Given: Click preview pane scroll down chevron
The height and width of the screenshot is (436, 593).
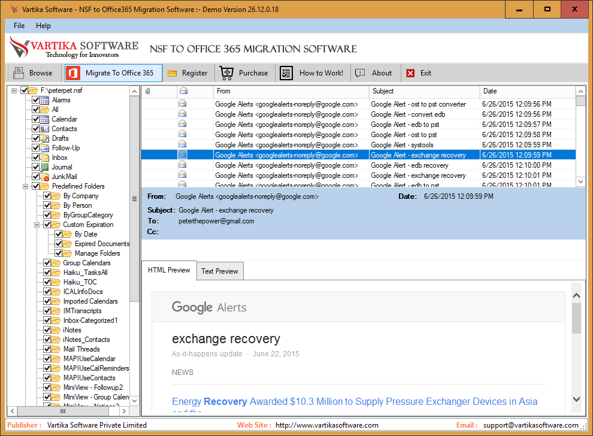Looking at the screenshot, I should (x=576, y=399).
